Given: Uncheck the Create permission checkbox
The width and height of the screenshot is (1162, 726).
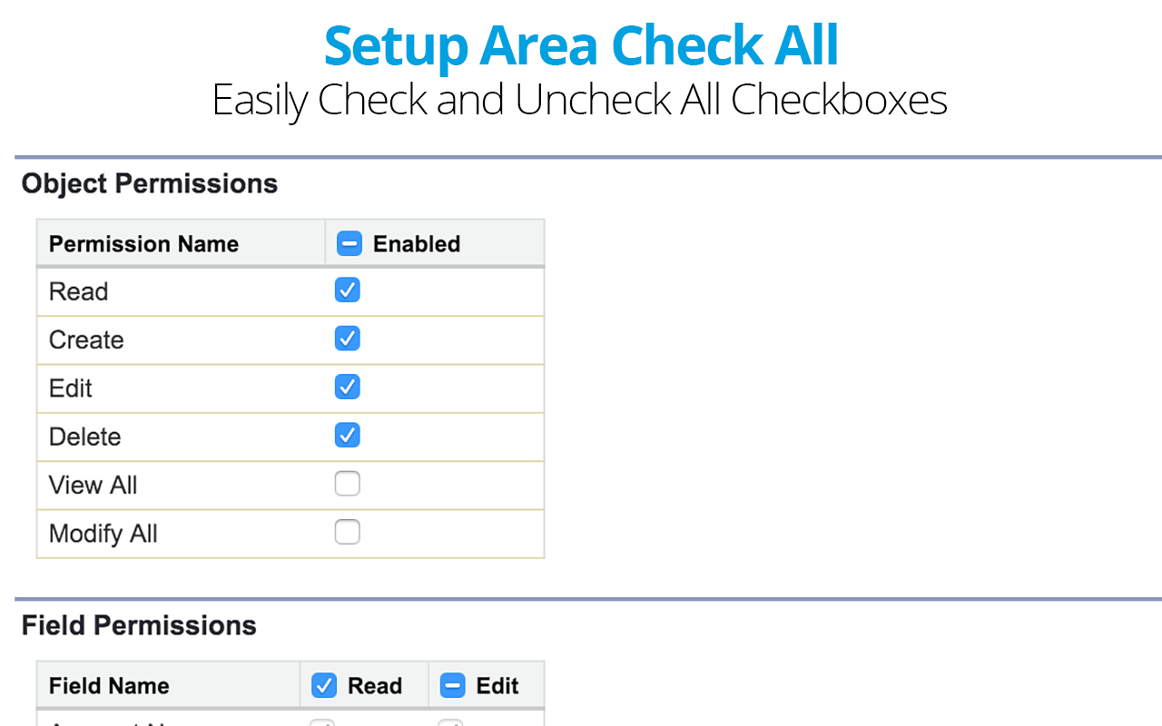Looking at the screenshot, I should pyautogui.click(x=348, y=338).
